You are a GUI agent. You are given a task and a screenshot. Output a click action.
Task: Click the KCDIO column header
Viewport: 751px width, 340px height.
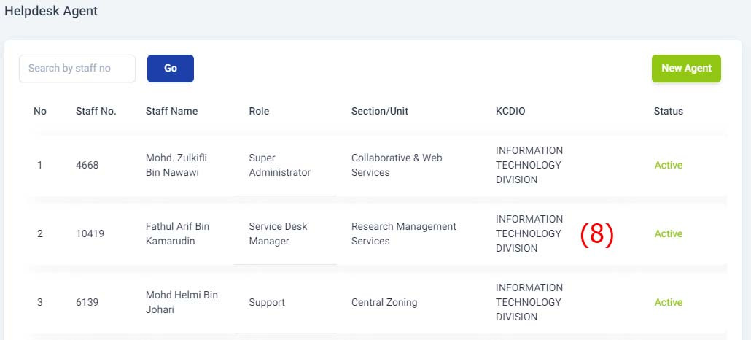pos(510,111)
